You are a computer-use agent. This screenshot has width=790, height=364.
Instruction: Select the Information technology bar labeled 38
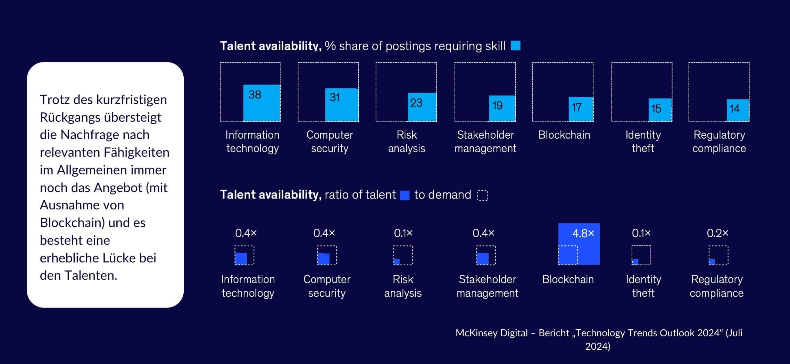coord(261,103)
